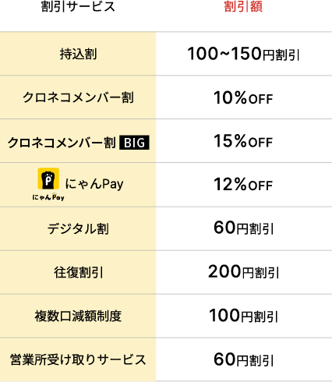Click the にゃんPay paw app icon
The image size is (332, 382).
coord(48,179)
